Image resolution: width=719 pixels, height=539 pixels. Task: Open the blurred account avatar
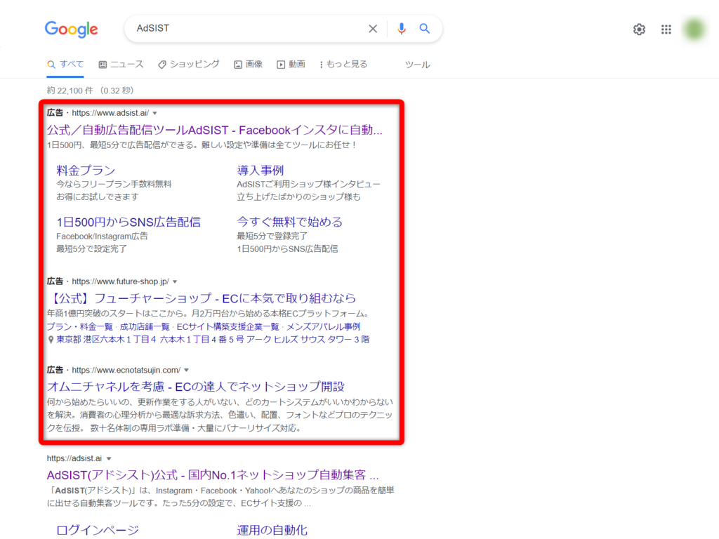pos(694,29)
